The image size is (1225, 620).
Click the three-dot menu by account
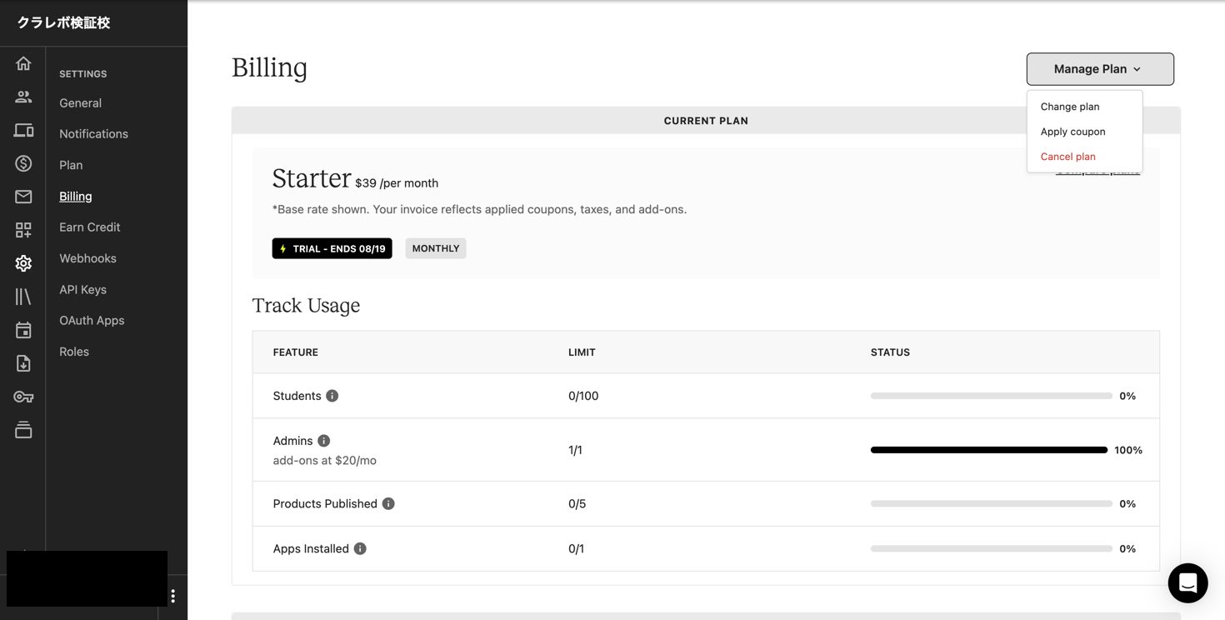[173, 596]
